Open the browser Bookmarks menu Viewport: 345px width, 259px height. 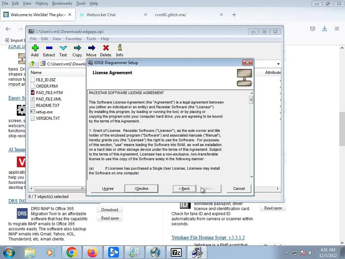62,3
